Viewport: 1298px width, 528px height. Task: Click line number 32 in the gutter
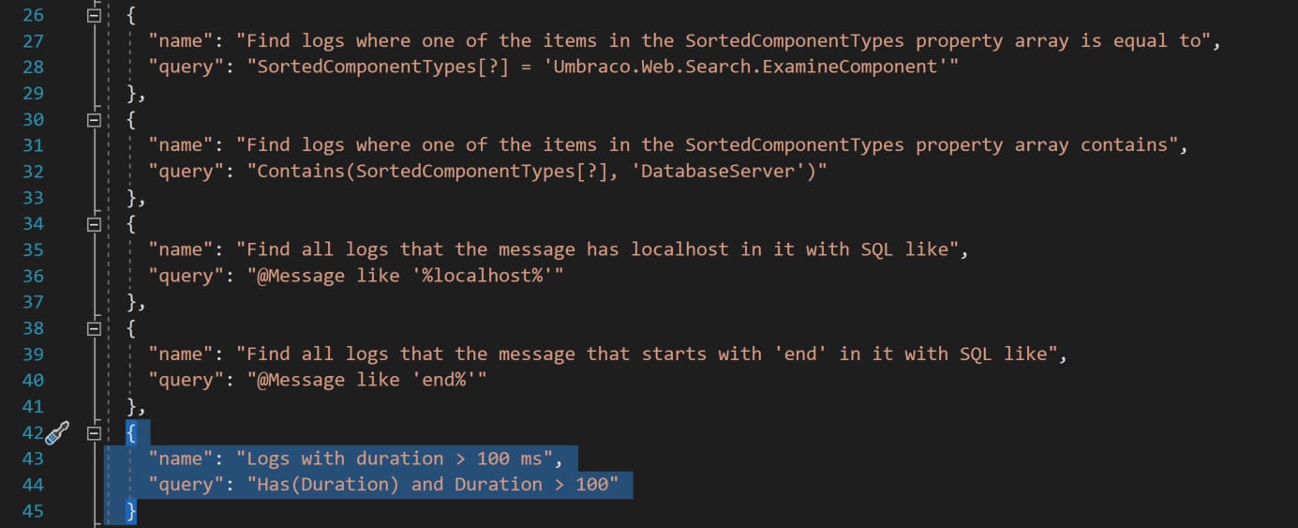[32, 172]
